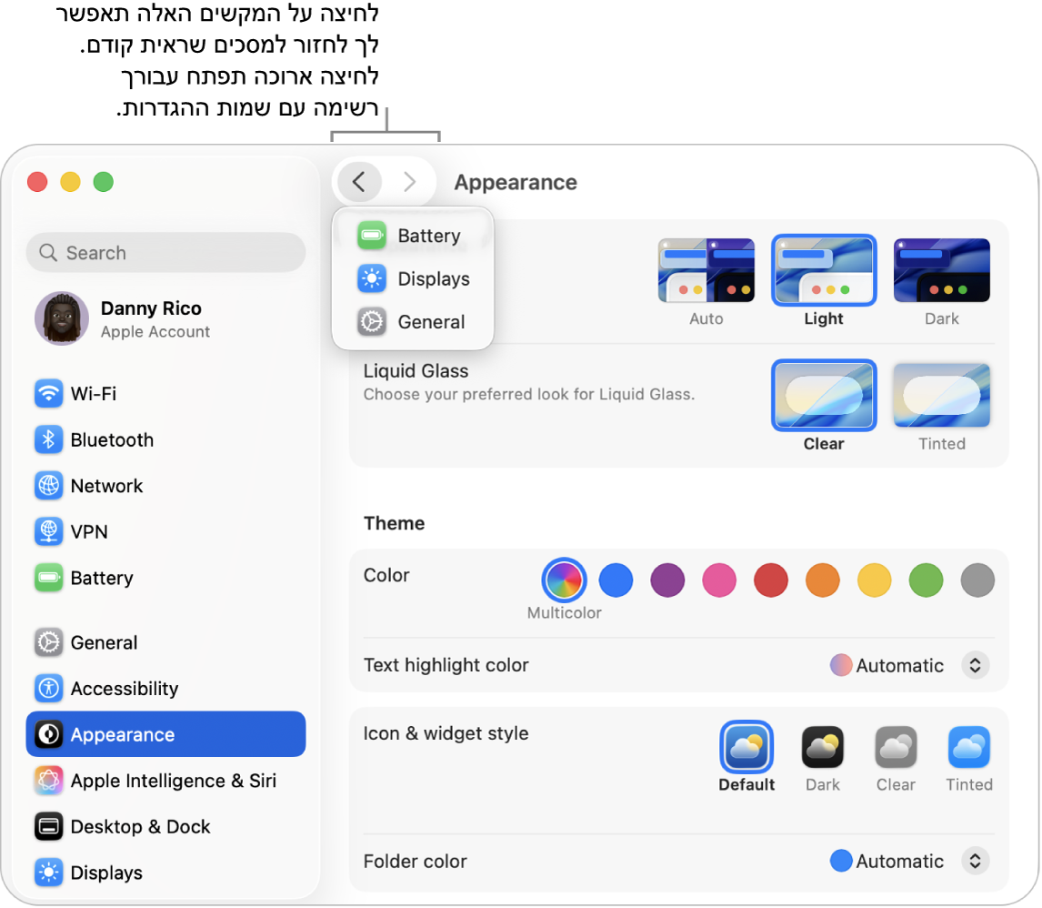
Task: Open Accessibility settings in sidebar
Action: tap(165, 688)
